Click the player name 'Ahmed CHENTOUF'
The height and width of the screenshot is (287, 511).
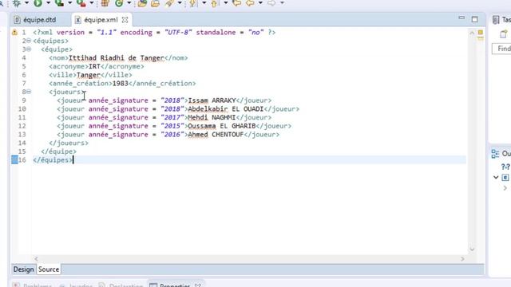pyautogui.click(x=216, y=135)
